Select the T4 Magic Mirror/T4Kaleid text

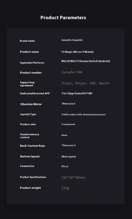pyautogui.click(x=77, y=52)
